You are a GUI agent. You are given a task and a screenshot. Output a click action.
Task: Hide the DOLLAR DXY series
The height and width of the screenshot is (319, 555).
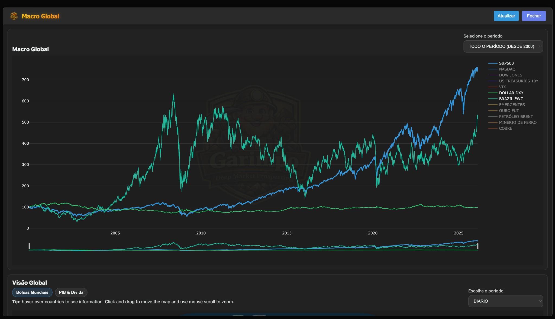coord(511,93)
